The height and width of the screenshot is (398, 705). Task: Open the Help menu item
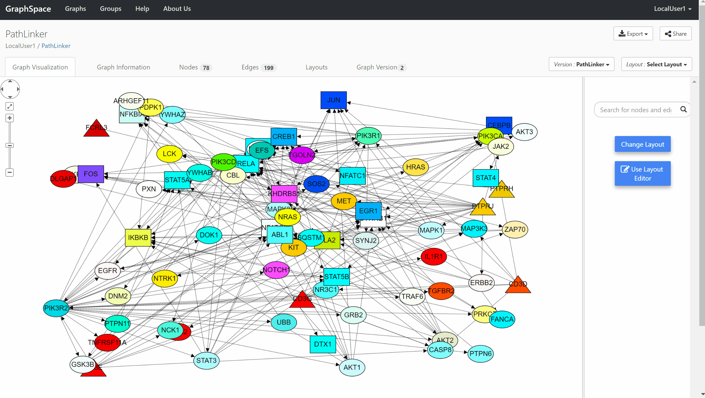coord(142,9)
